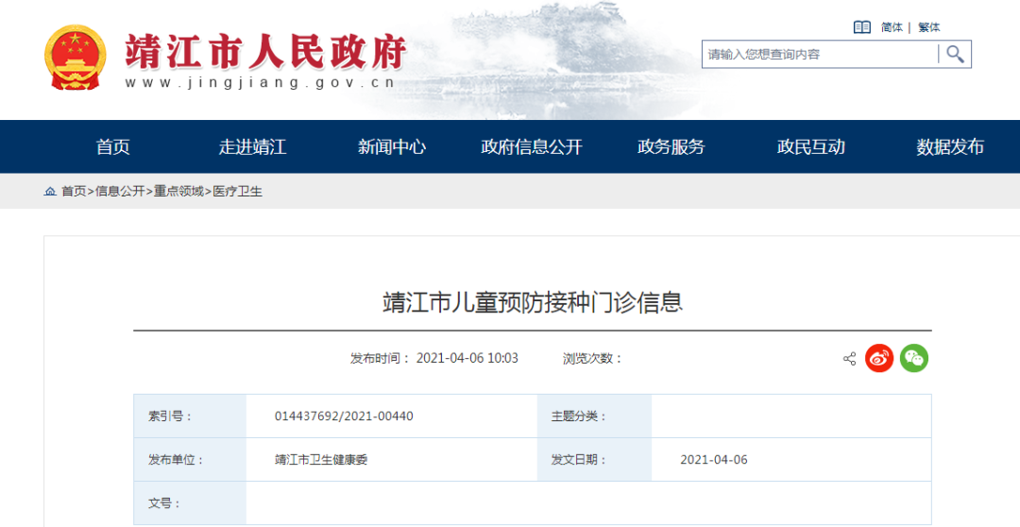Screen dimensions: 1020x527
Task: Open 政务服务 menu
Action: [671, 147]
